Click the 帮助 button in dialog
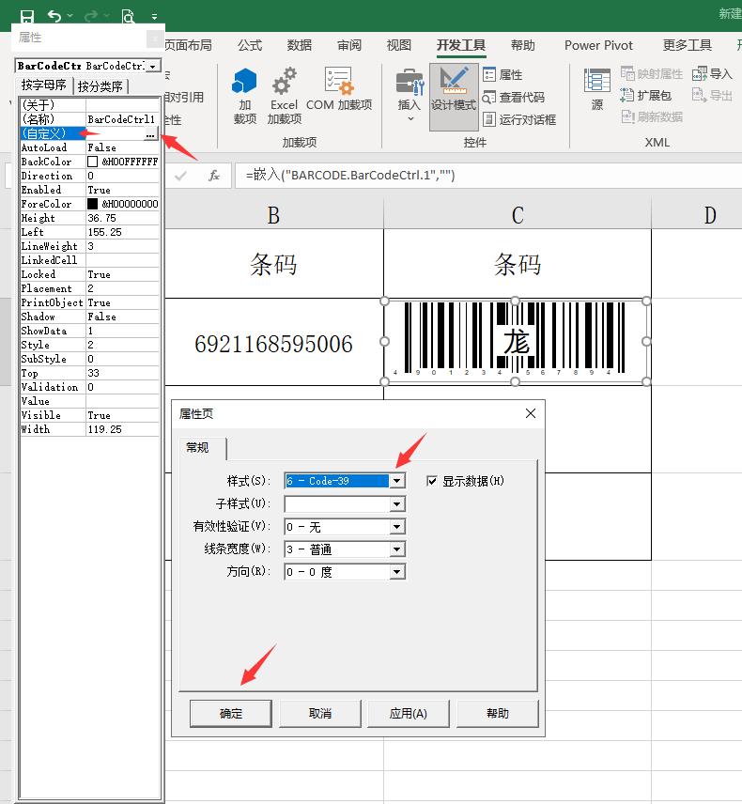This screenshot has height=804, width=742. click(x=498, y=713)
